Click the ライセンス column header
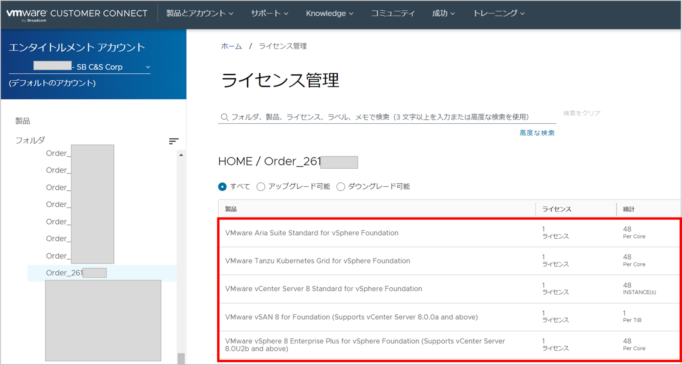682x365 pixels. point(557,209)
